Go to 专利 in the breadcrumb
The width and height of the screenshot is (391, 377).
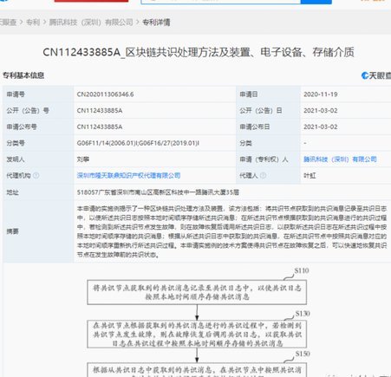pyautogui.click(x=33, y=23)
